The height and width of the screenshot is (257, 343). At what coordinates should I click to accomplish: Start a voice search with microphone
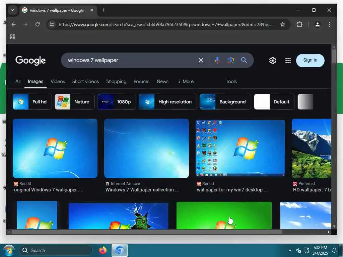[x=217, y=60]
